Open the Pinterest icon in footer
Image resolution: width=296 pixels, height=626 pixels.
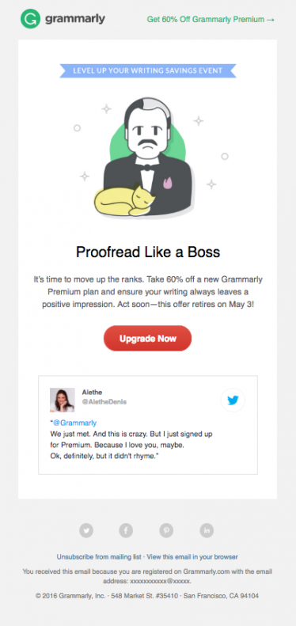(166, 530)
